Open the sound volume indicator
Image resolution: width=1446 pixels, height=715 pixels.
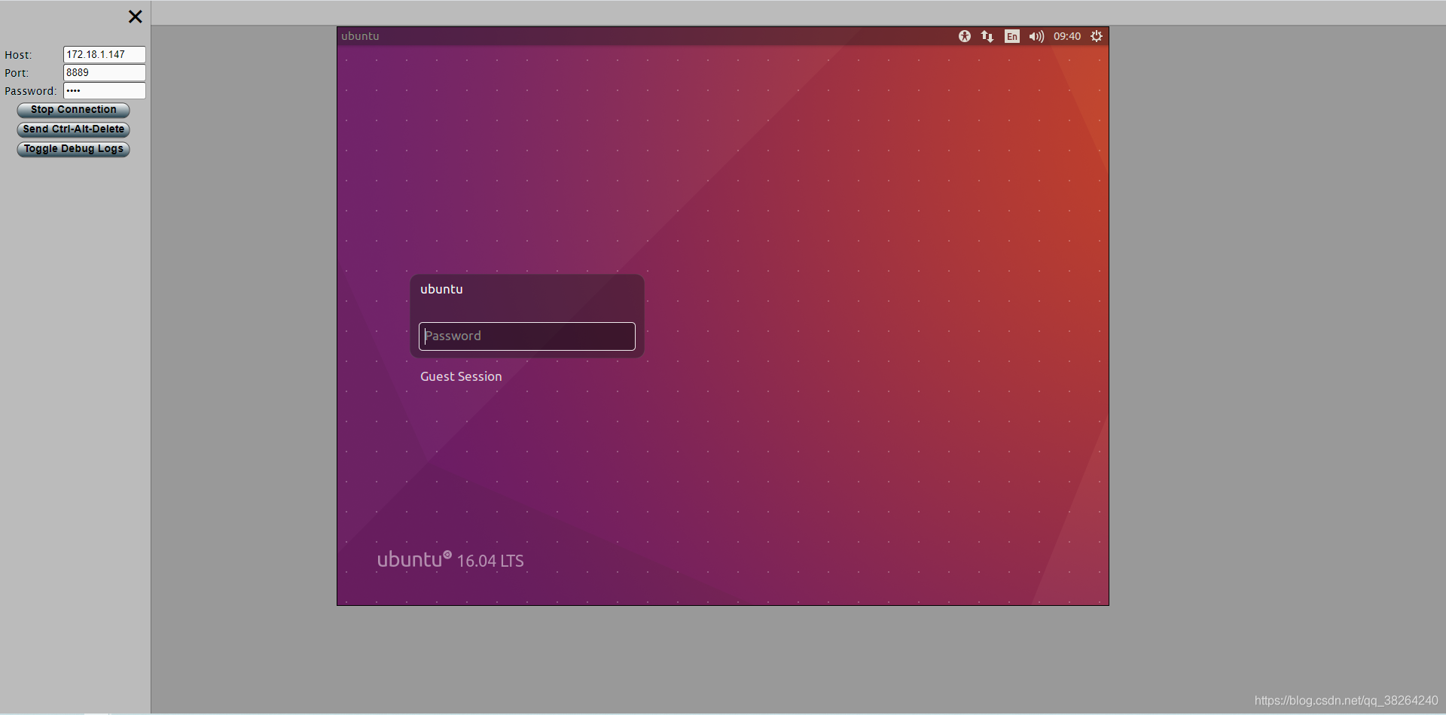coord(1036,36)
